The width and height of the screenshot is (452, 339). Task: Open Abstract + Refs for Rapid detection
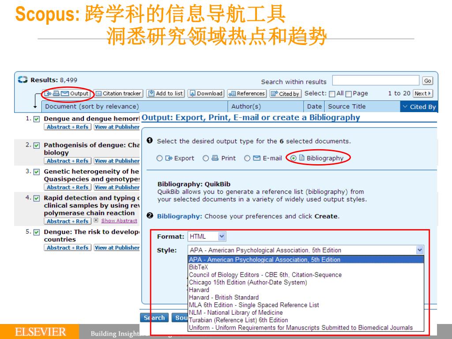click(x=68, y=221)
